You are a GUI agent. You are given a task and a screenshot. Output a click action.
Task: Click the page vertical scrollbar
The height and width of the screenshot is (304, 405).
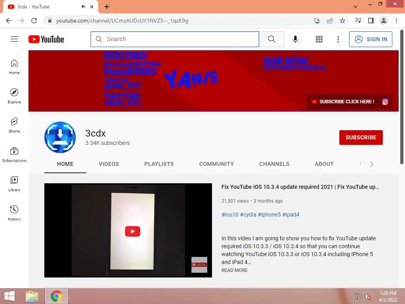click(402, 97)
